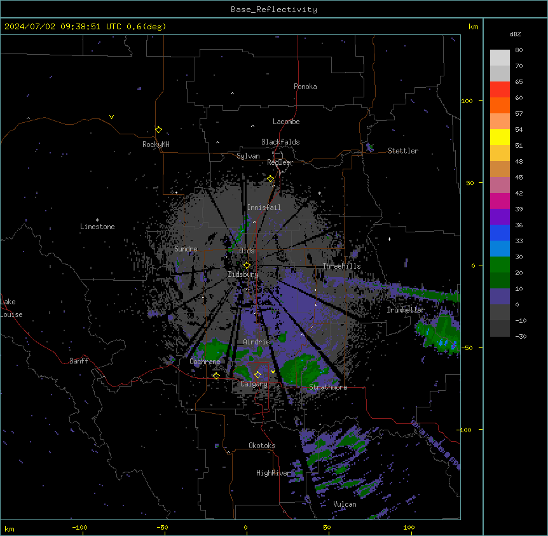Select the yellow diamond marker below Cochrane

[216, 376]
